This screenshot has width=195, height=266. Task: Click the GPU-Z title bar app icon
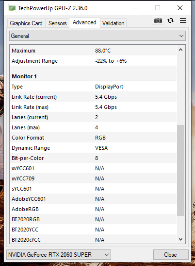point(12,8)
